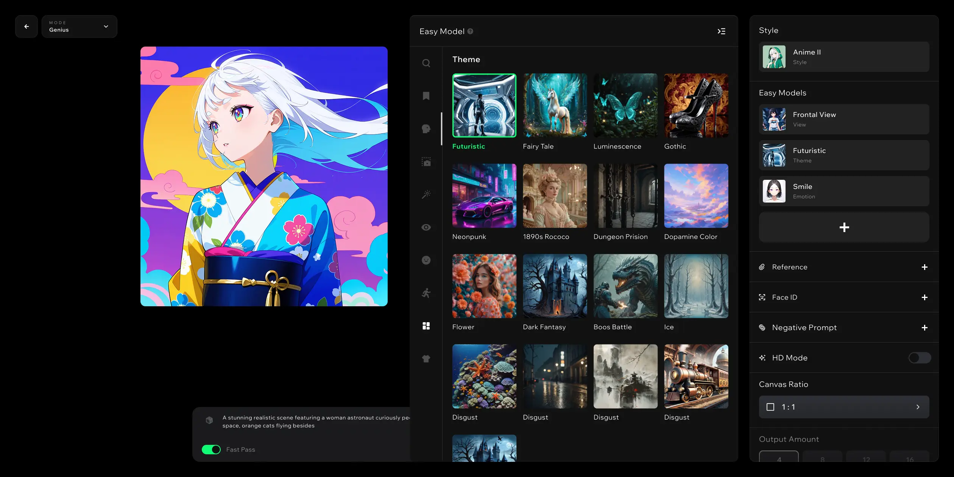Add a new Easy Model slot

coord(844,227)
